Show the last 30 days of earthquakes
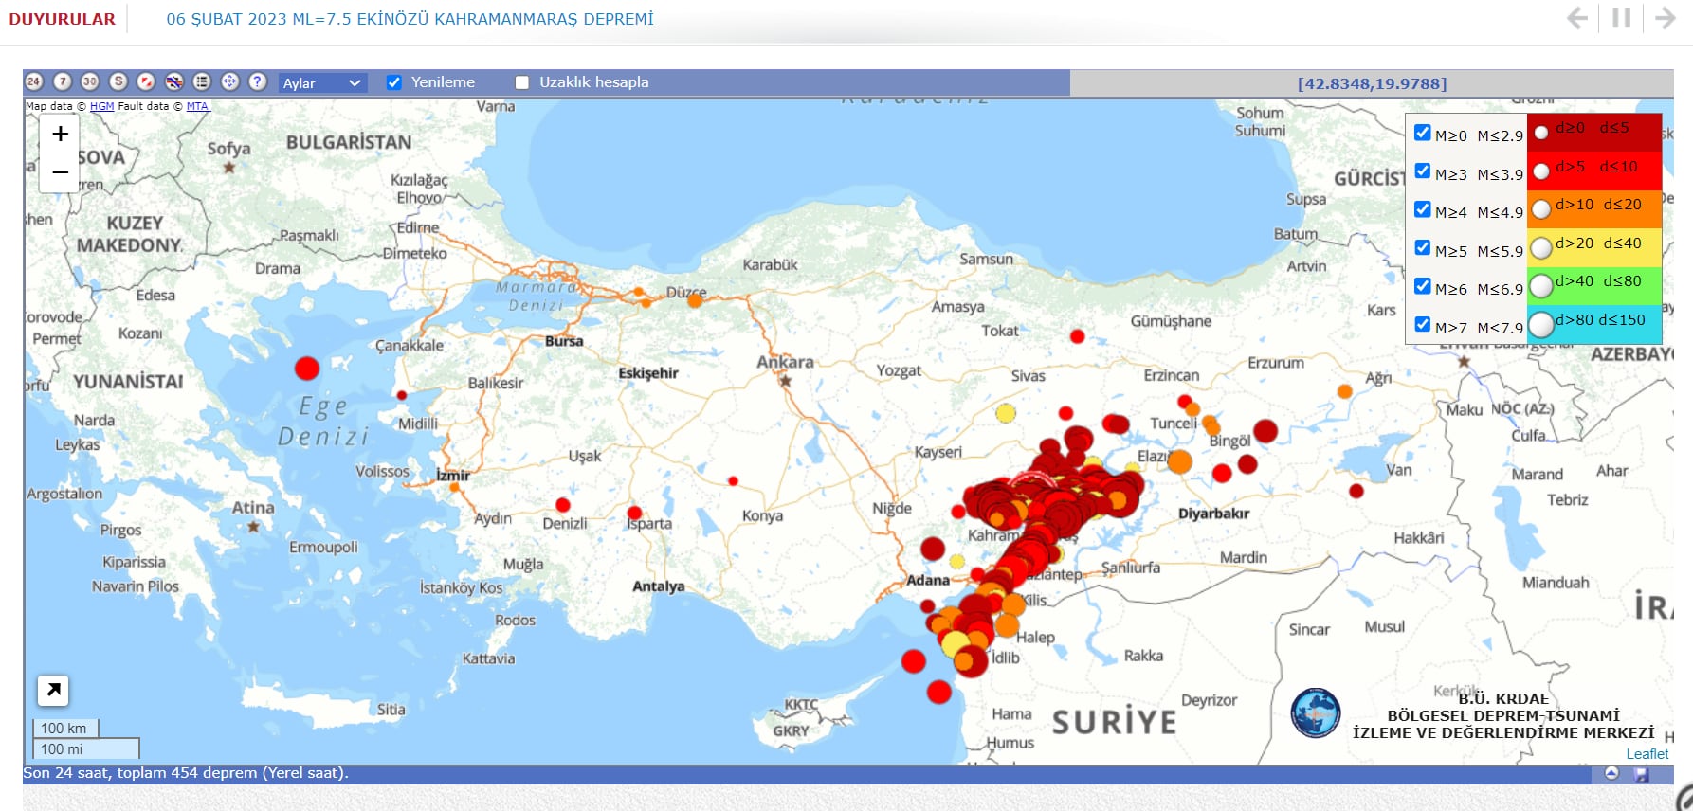Screen dimensions: 1693x811 90,82
